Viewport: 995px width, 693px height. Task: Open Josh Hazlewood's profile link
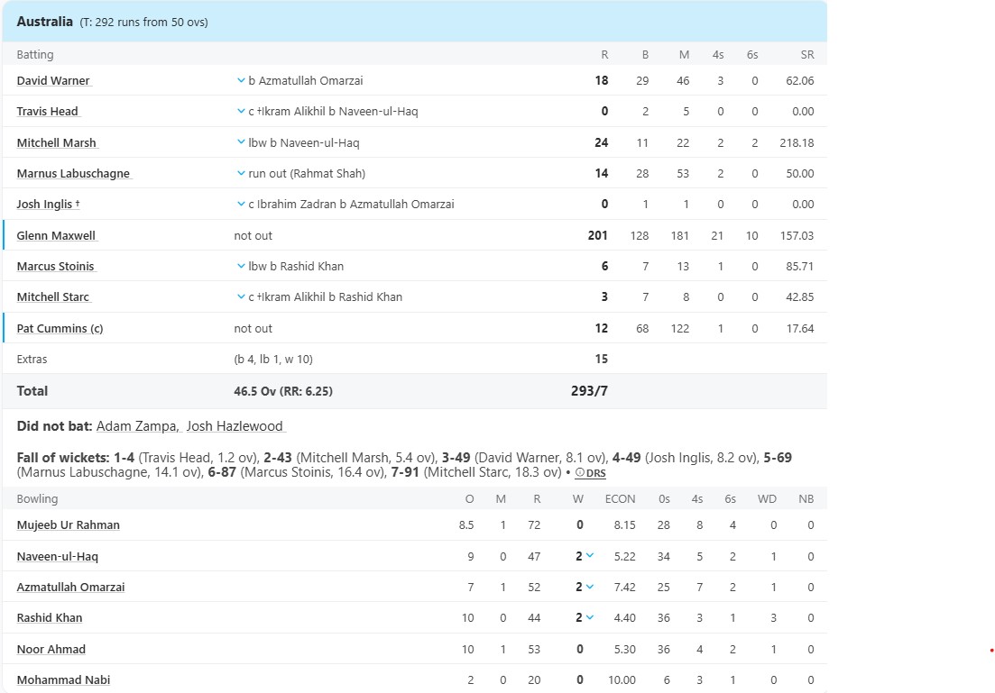tap(235, 426)
